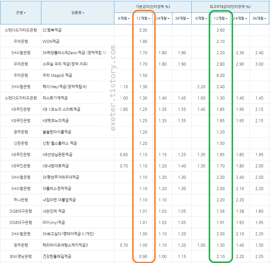Screen dimensions: 270x263
Task: Sort 기본금리 by 12개월 column
Action: point(143,18)
